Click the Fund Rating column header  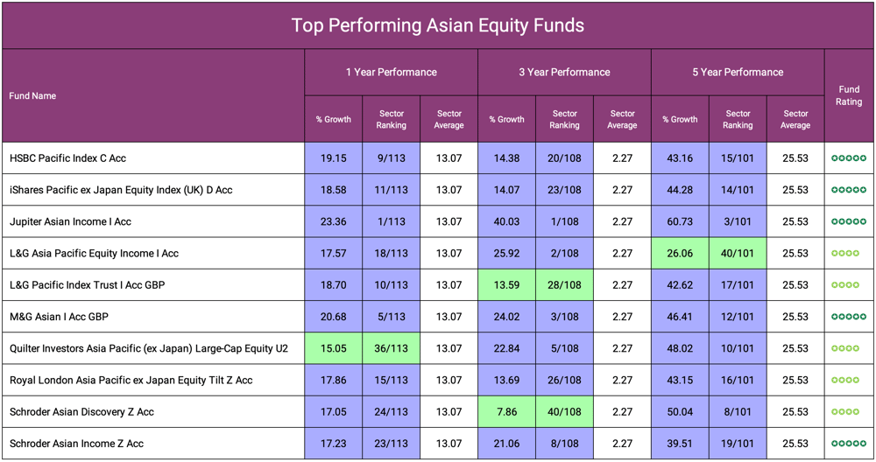click(x=849, y=95)
